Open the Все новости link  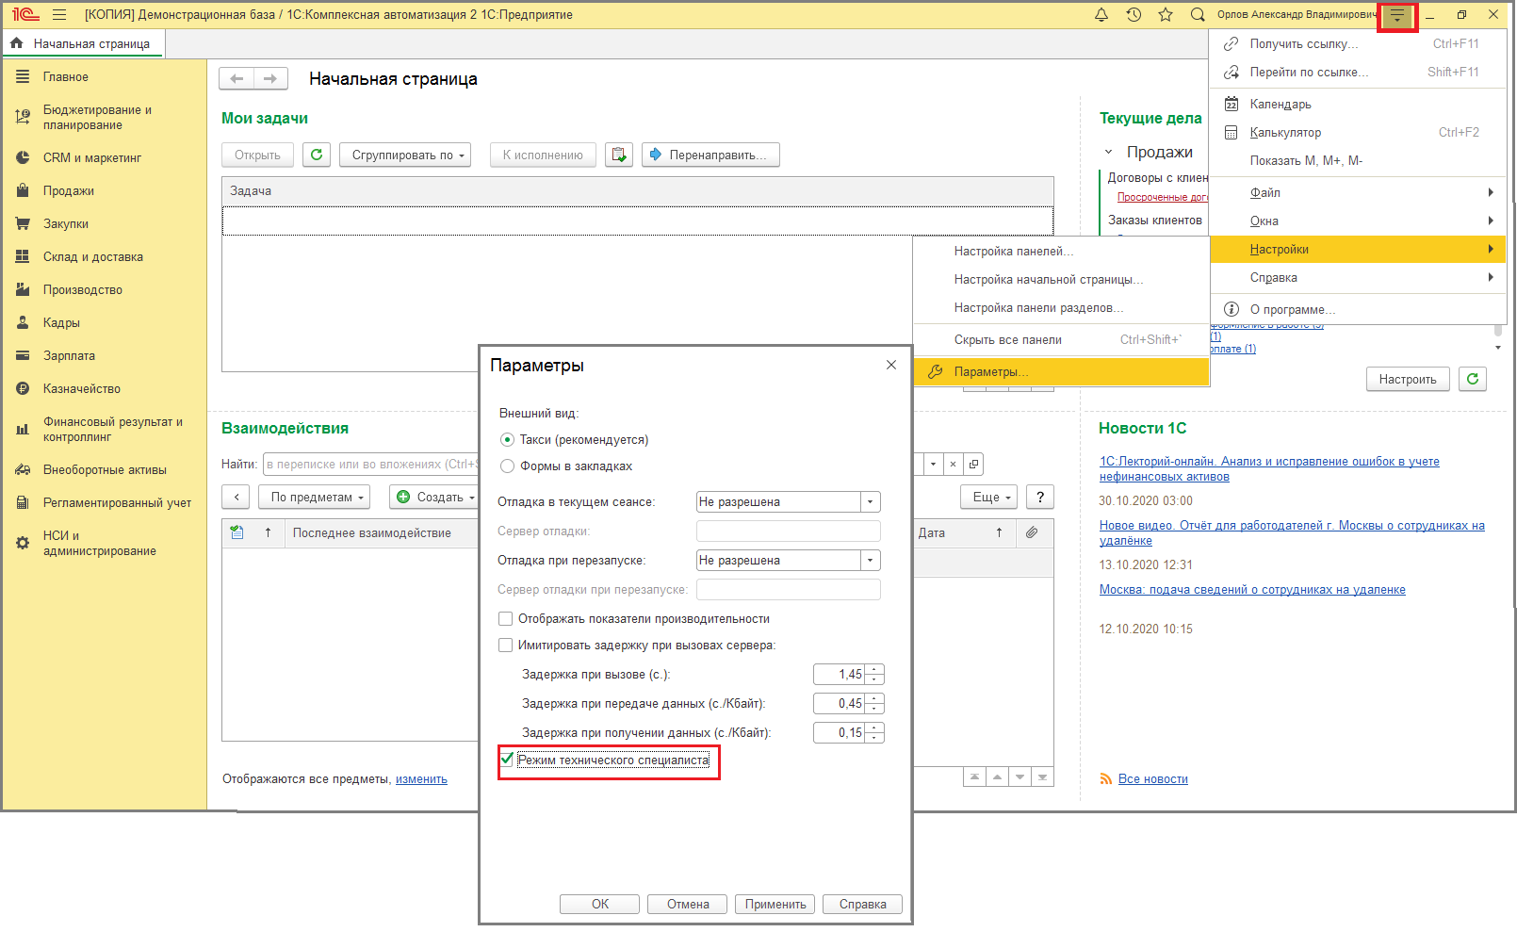[x=1152, y=779]
